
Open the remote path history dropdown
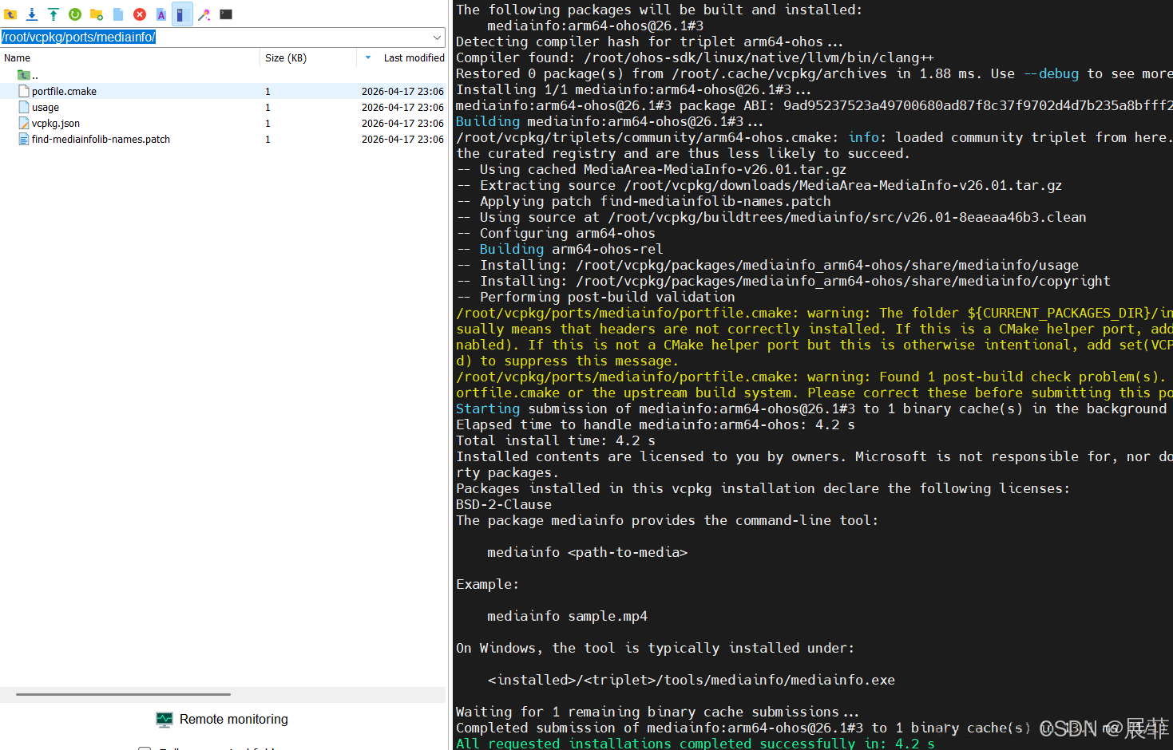coord(437,37)
